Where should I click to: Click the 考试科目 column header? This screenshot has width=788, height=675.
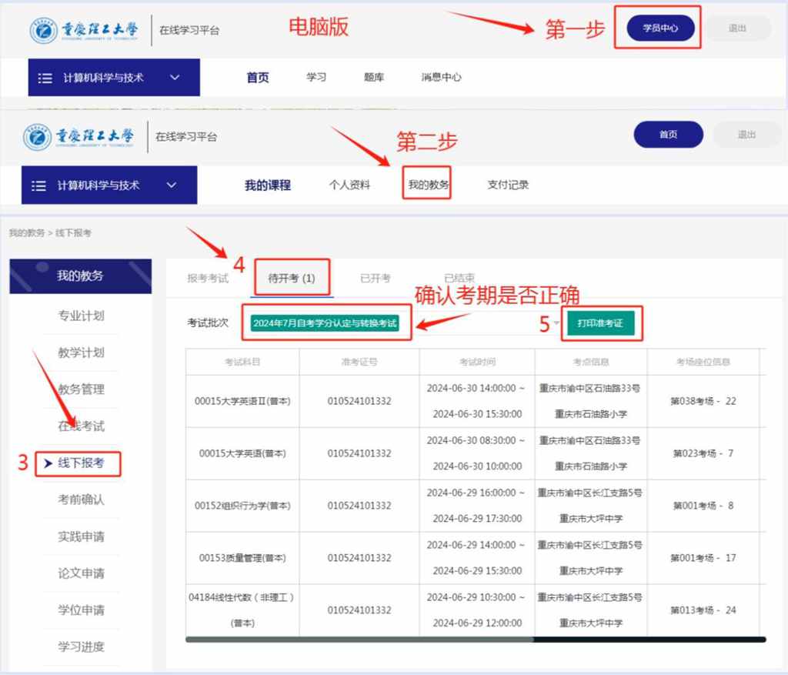point(242,362)
